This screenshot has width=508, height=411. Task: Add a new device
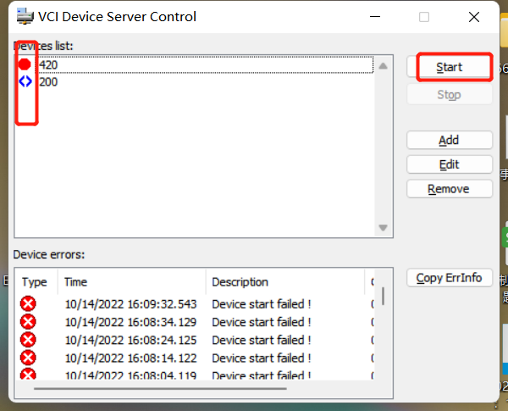pos(450,140)
